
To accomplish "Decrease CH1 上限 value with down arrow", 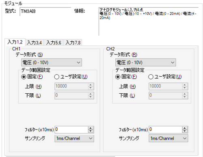I will pyautogui.click(x=91, y=88).
